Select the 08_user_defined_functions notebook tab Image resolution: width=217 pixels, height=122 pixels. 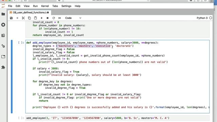[29, 13]
